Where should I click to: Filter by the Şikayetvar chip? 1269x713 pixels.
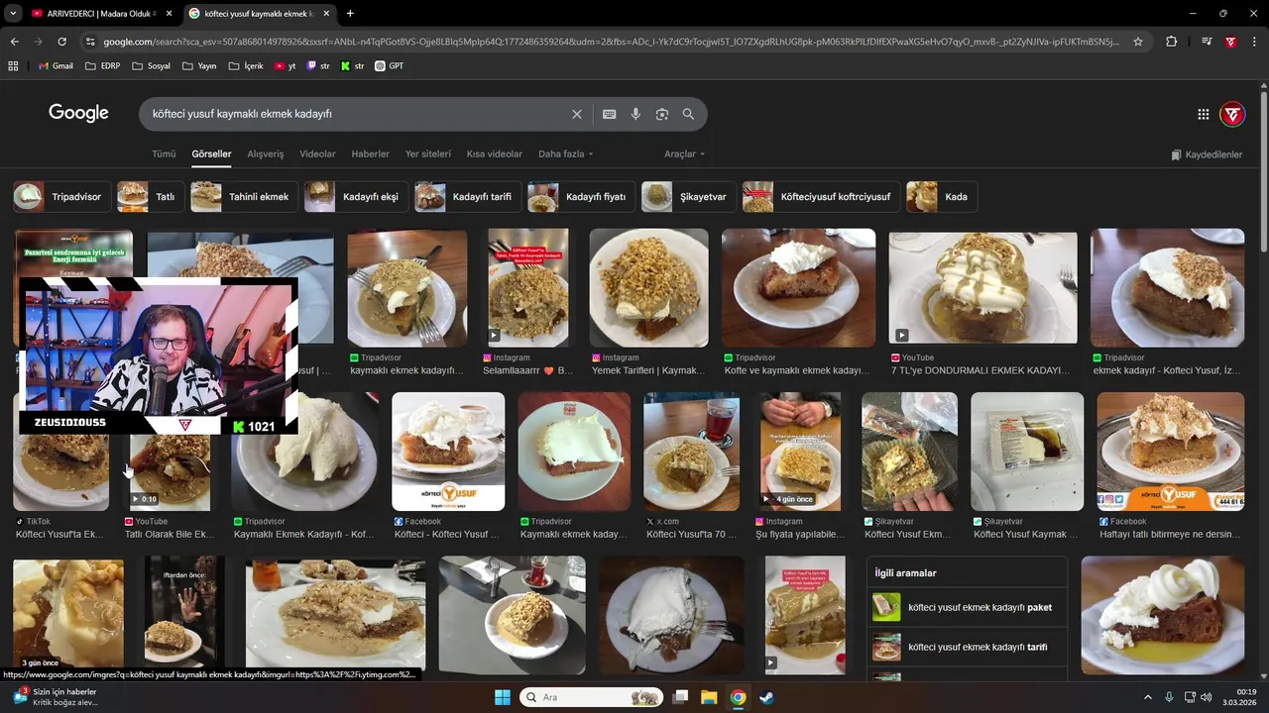689,197
